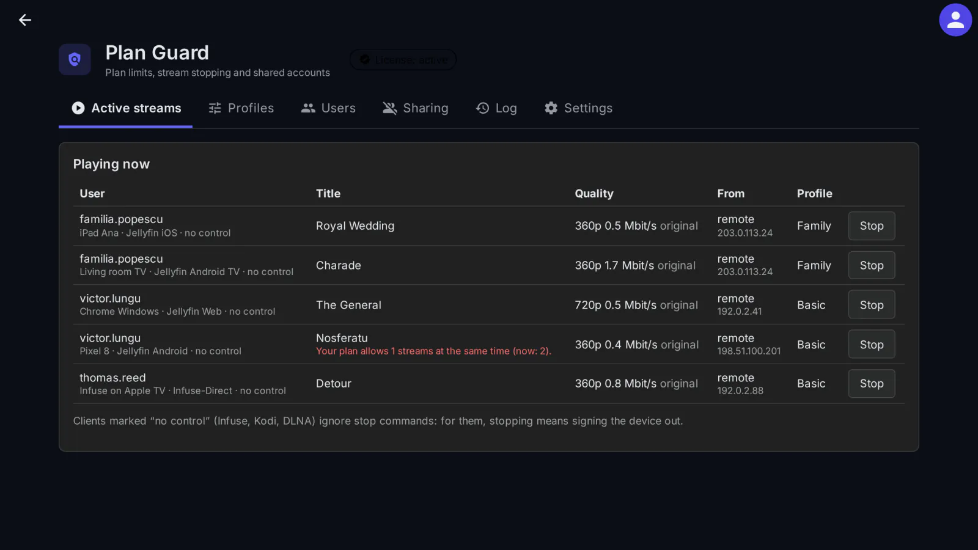This screenshot has height=550, width=978.
Task: Click the Profiles sliders icon
Action: [x=215, y=108]
